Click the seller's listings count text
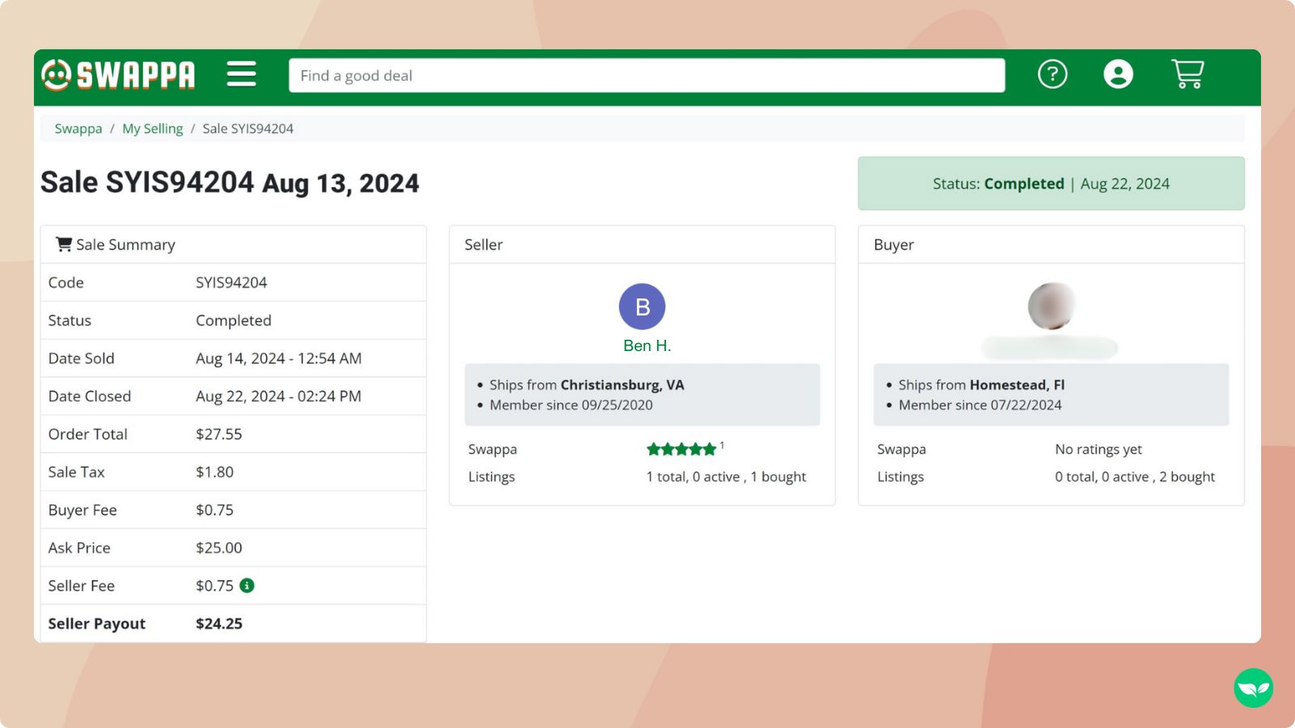 pos(725,477)
